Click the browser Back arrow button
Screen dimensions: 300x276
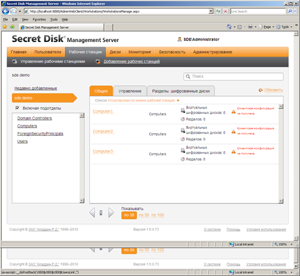[x=5, y=11]
